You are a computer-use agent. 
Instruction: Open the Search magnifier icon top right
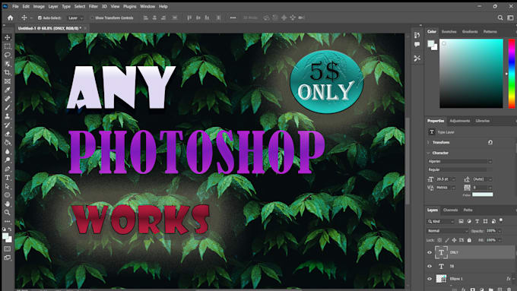[500, 17]
